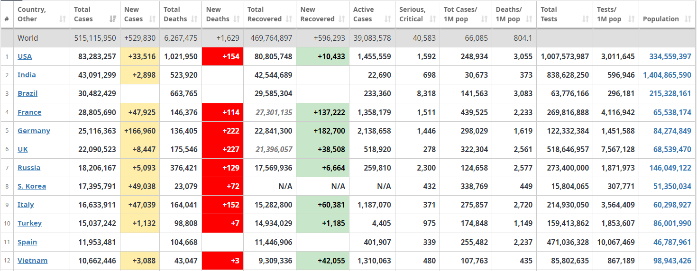
Task: Click Spain total tests 471,036,328
Action: click(x=564, y=242)
